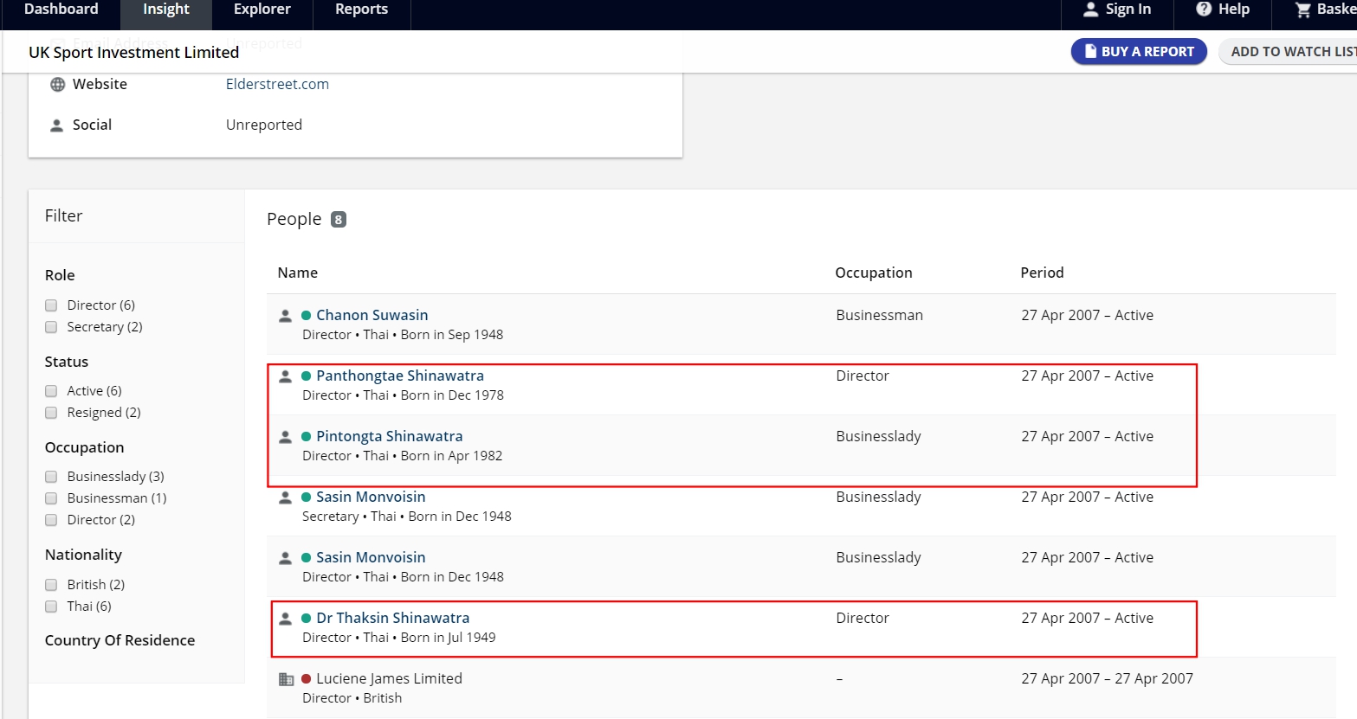
Task: Click Add To Watch List button
Action: point(1290,52)
